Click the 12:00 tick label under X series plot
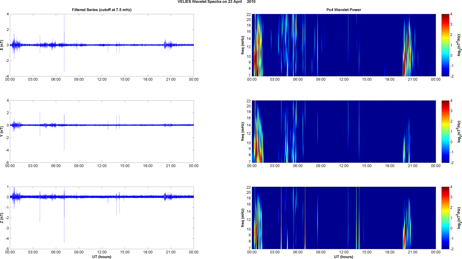This screenshot has width=462, height=259. point(102,79)
